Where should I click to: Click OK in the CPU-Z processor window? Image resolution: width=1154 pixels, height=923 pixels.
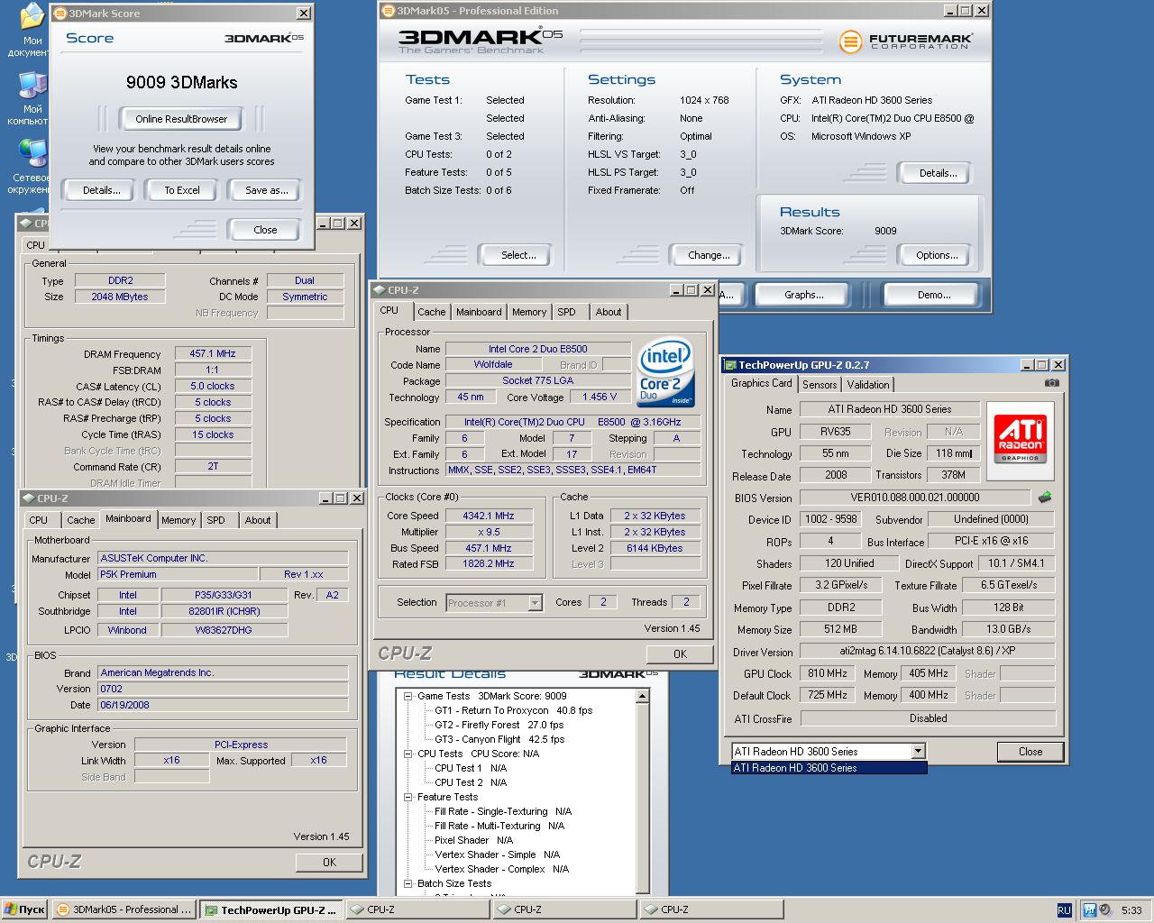680,654
